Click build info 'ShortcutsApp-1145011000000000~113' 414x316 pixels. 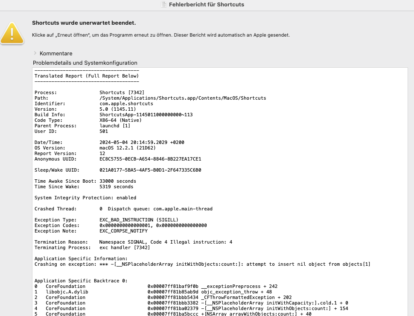click(x=146, y=115)
